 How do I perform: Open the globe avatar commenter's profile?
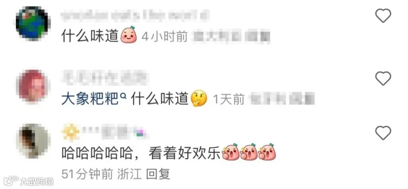[33, 23]
